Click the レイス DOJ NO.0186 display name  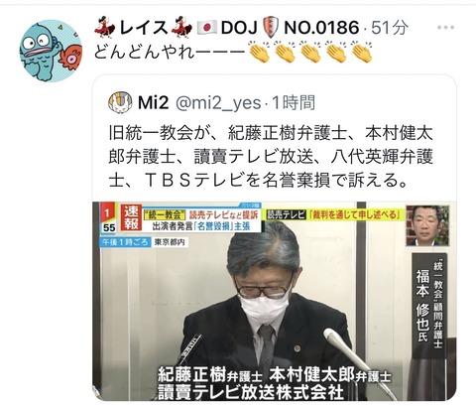pyautogui.click(x=227, y=27)
